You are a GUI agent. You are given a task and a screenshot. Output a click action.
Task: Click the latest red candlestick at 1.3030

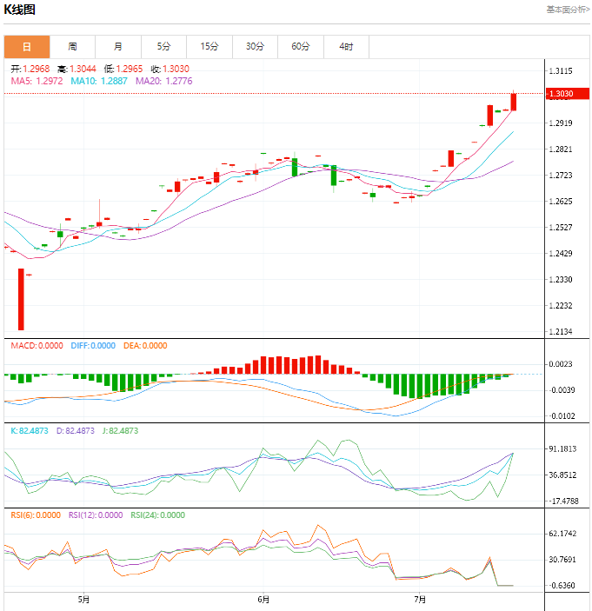coord(514,102)
